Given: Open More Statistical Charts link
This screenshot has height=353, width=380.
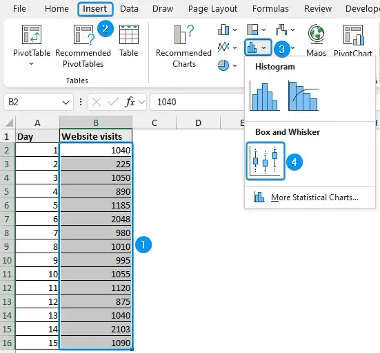Looking at the screenshot, I should [x=314, y=197].
